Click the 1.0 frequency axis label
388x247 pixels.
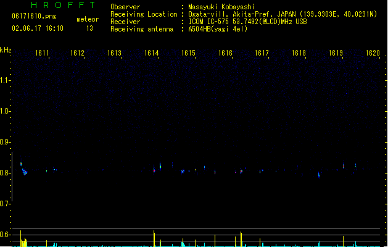5,111
